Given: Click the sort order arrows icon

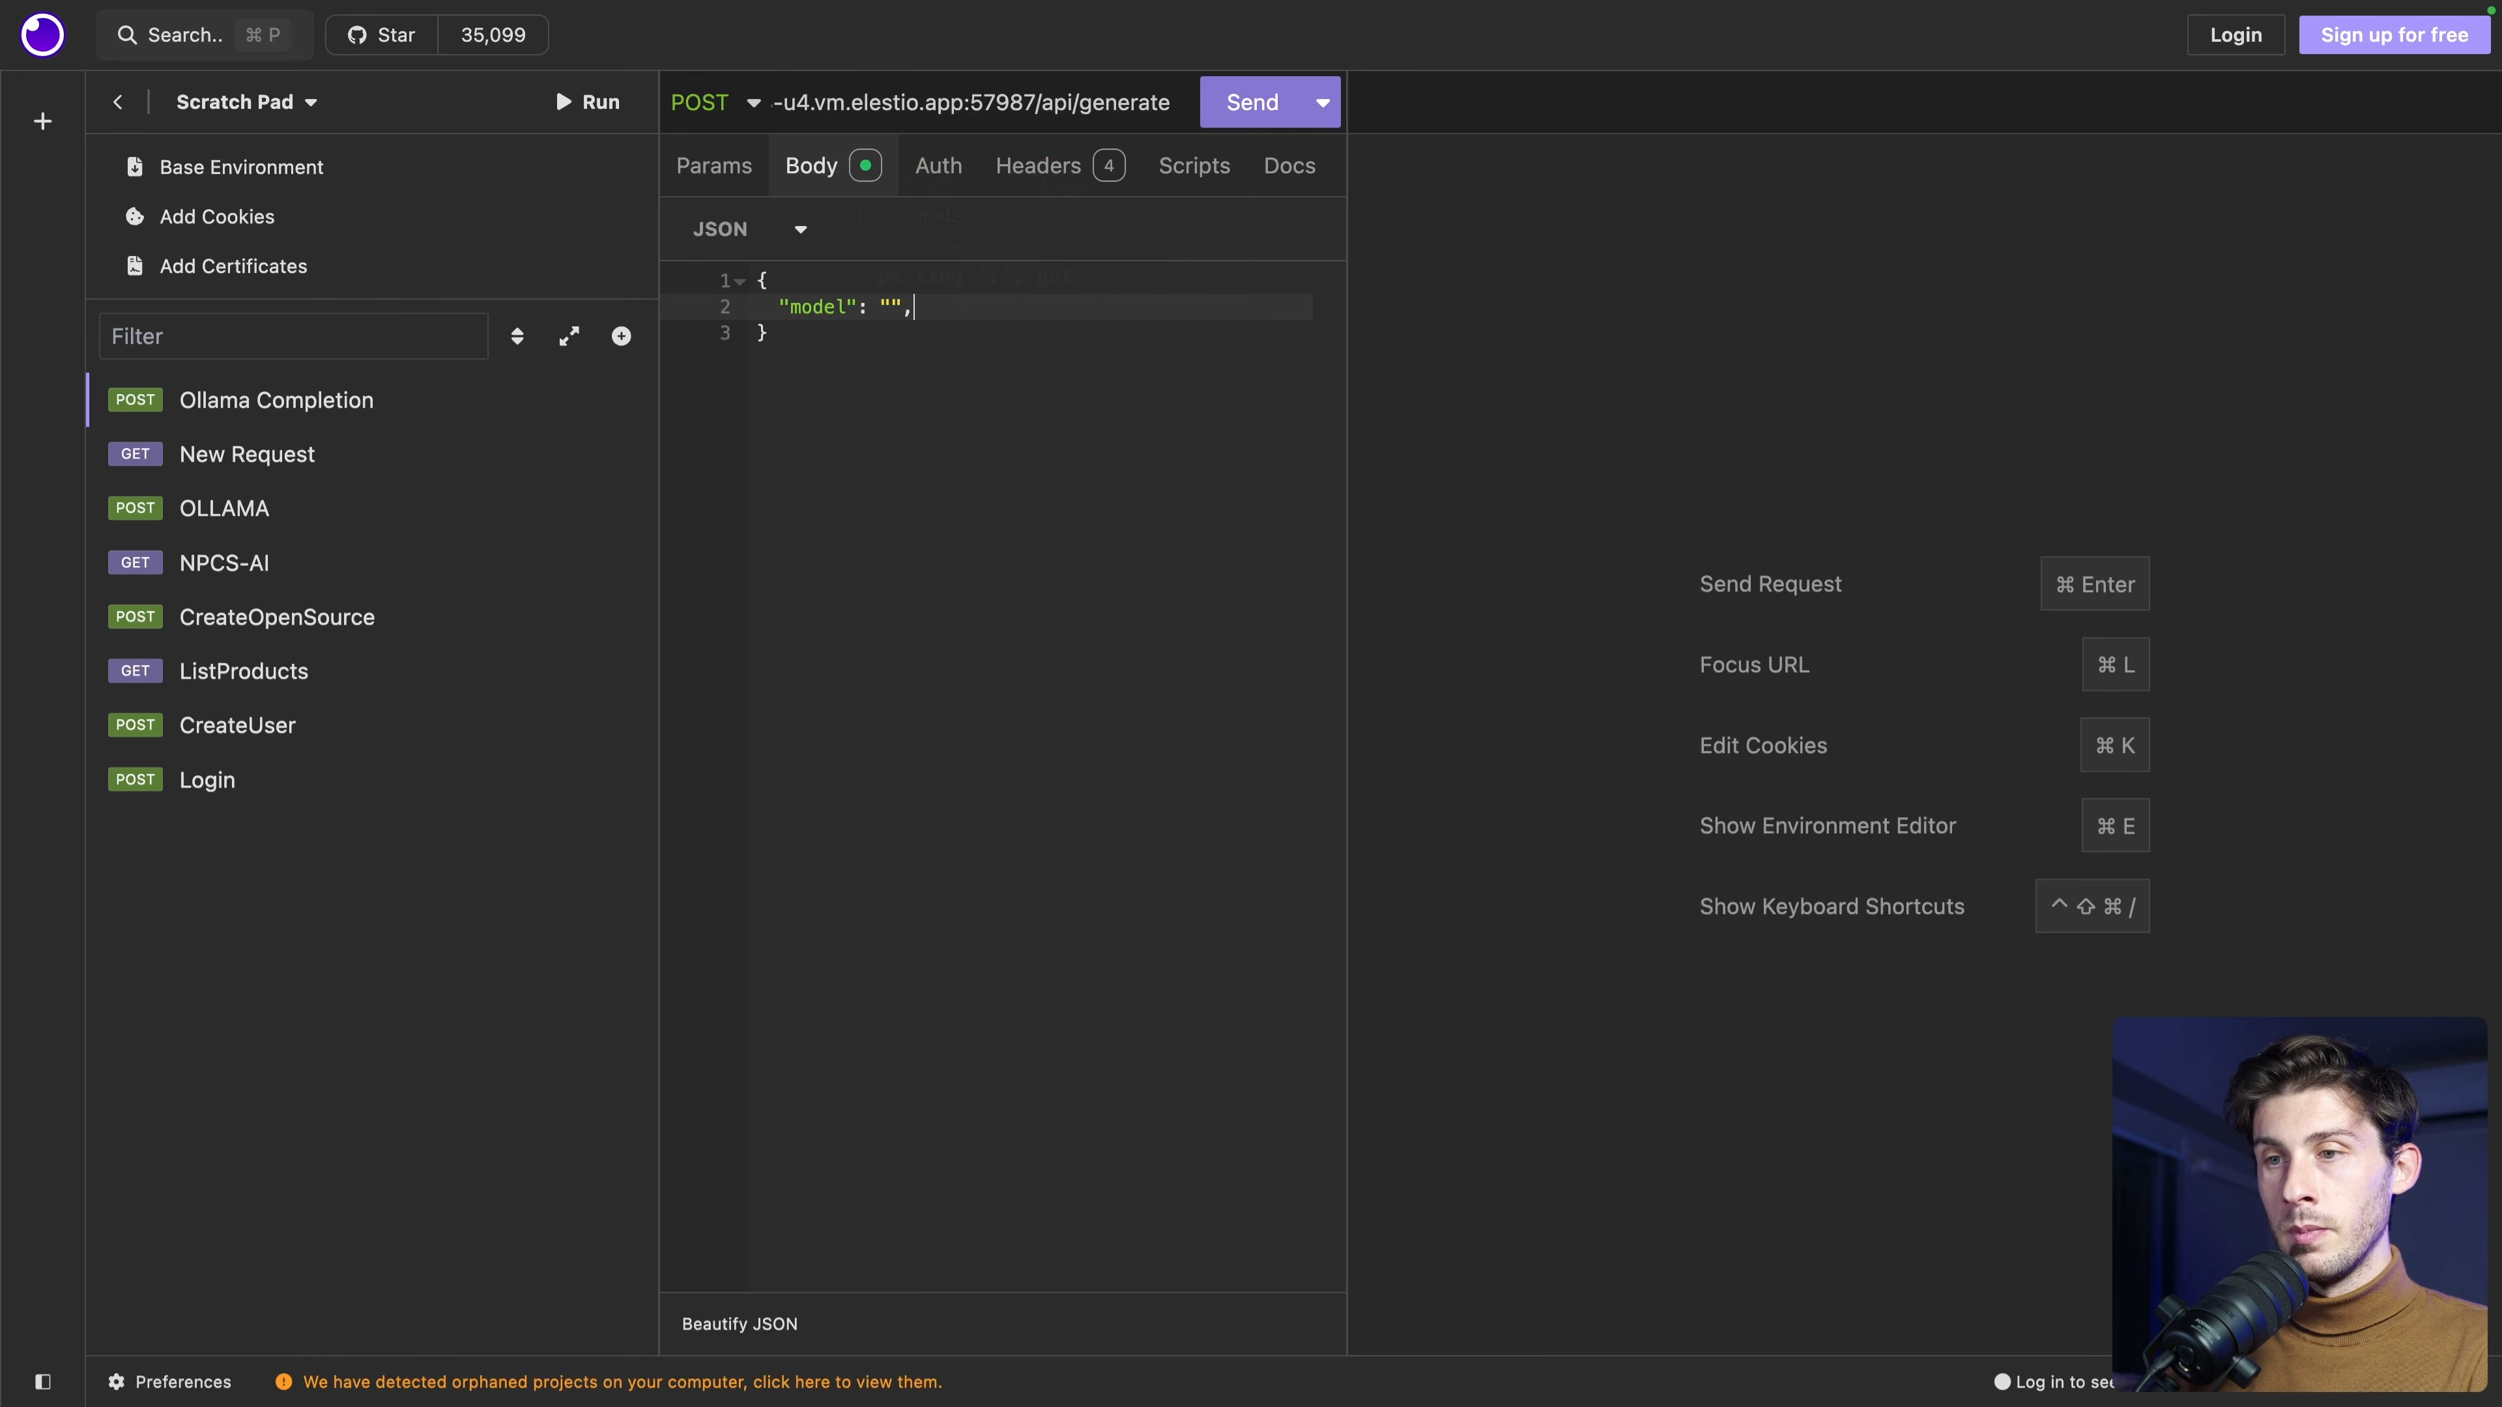Looking at the screenshot, I should [x=517, y=336].
